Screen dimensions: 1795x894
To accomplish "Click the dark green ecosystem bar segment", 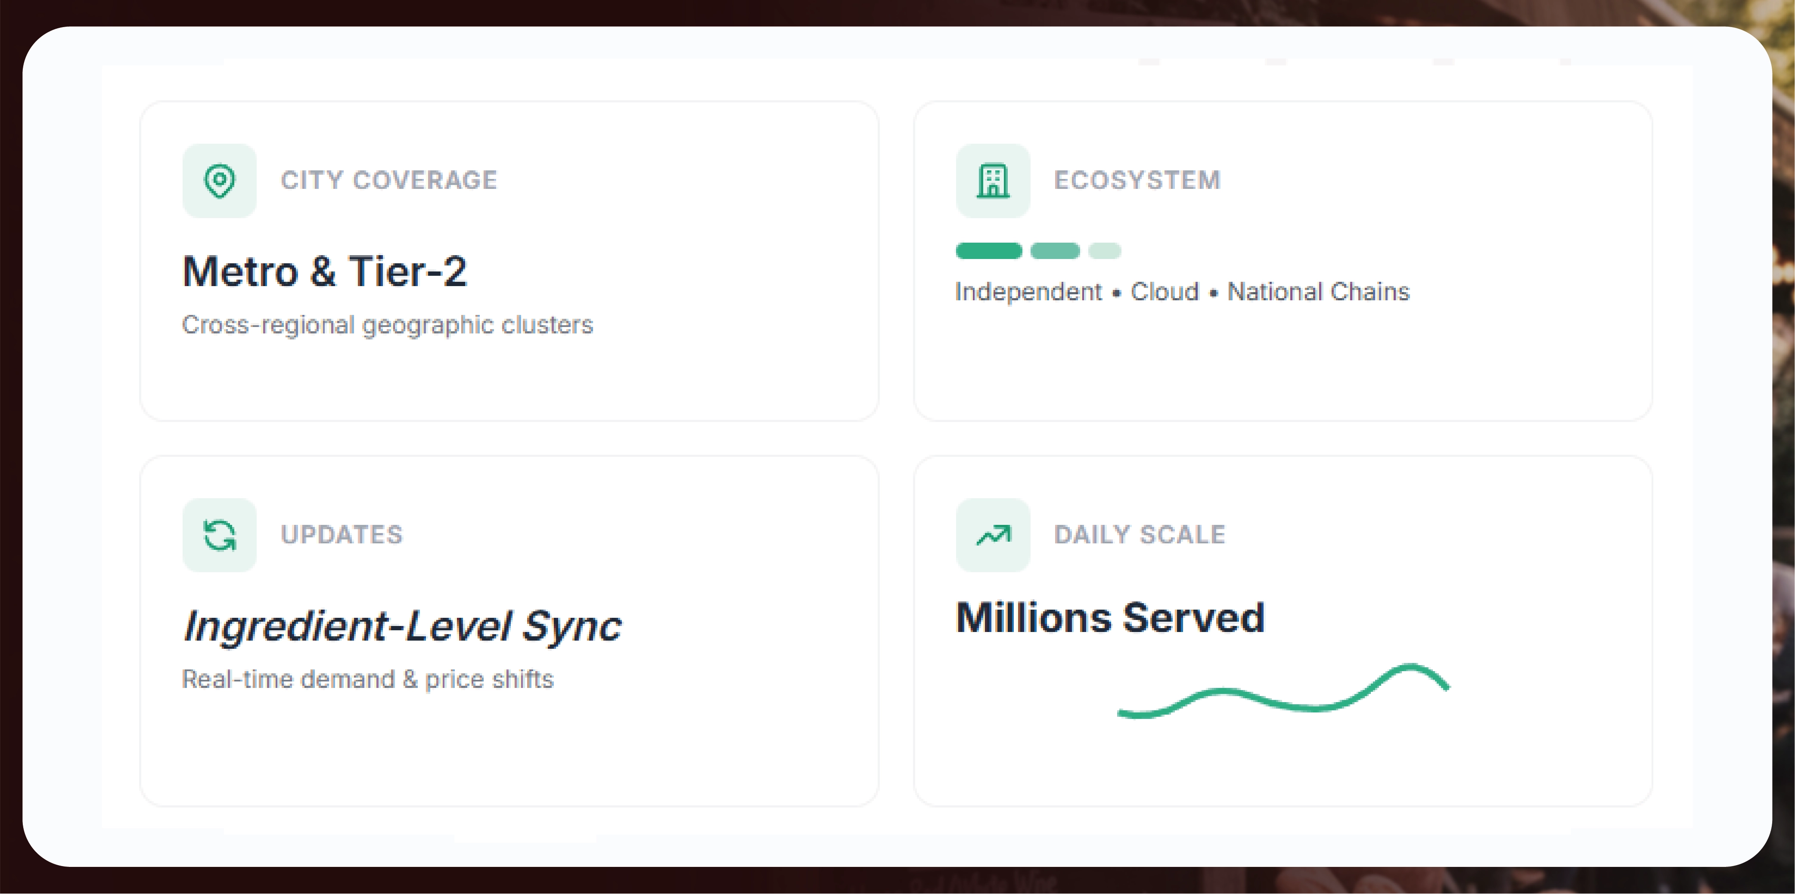I will point(989,251).
